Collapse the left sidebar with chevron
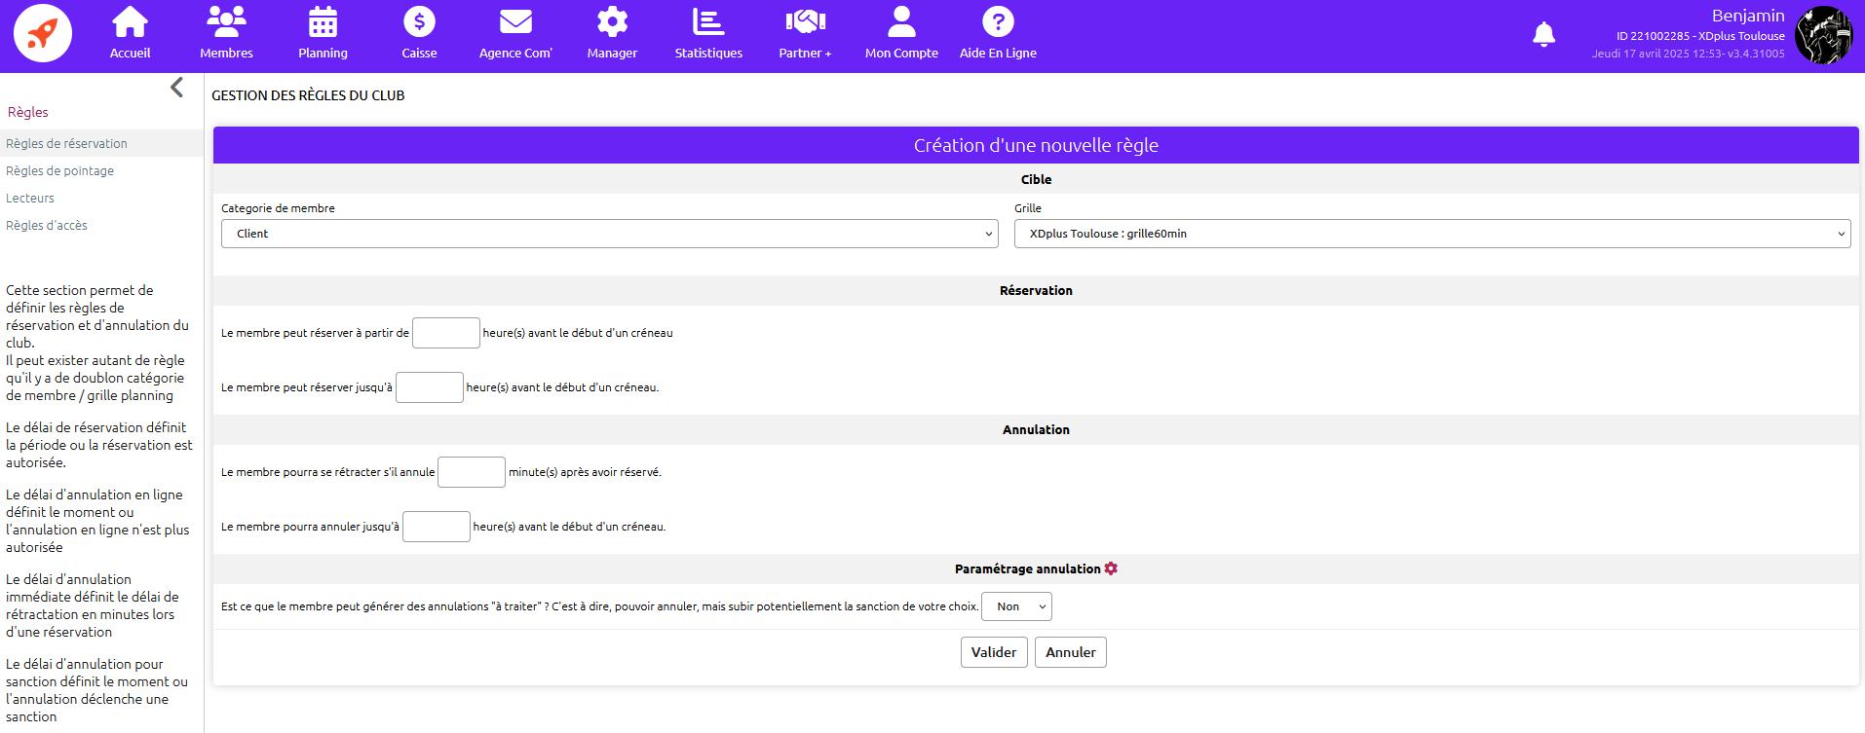Screen dimensions: 1865x733 click(x=176, y=88)
